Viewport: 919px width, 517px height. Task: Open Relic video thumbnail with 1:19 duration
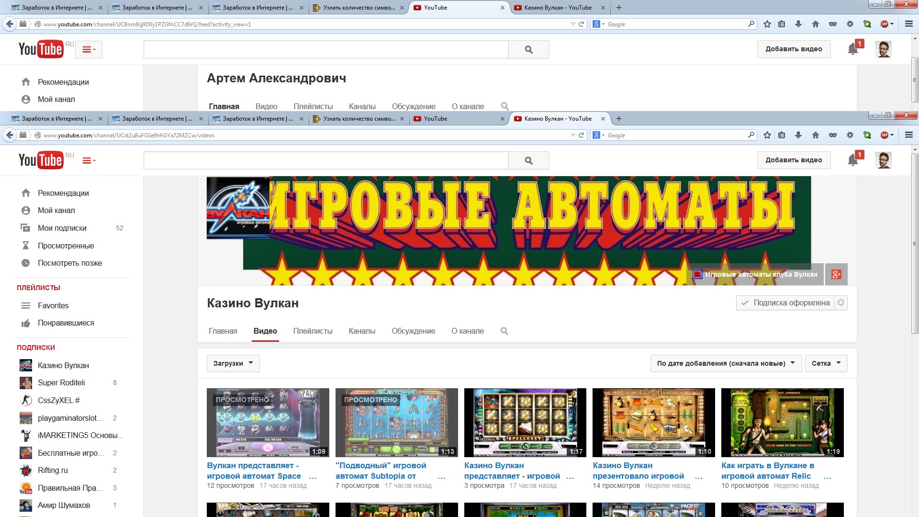pos(783,422)
